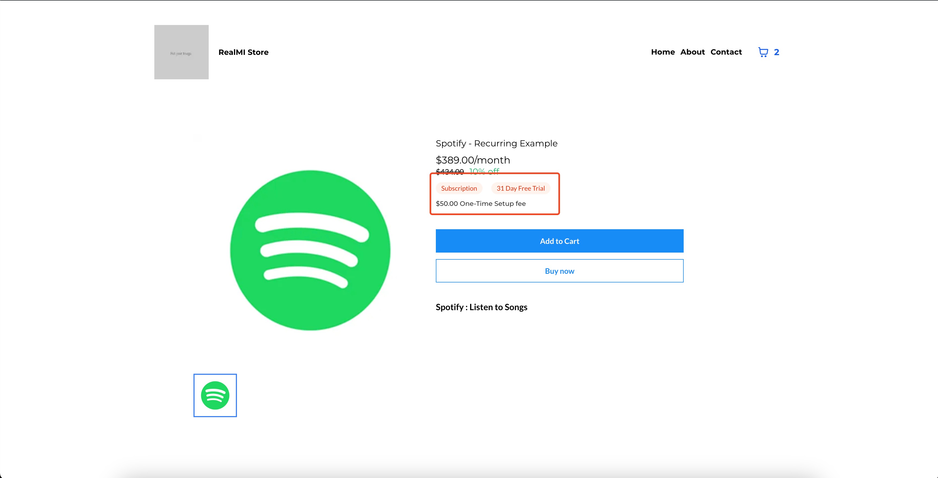This screenshot has width=938, height=478.
Task: Click the Spotify : Listen to Songs description
Action: [481, 307]
